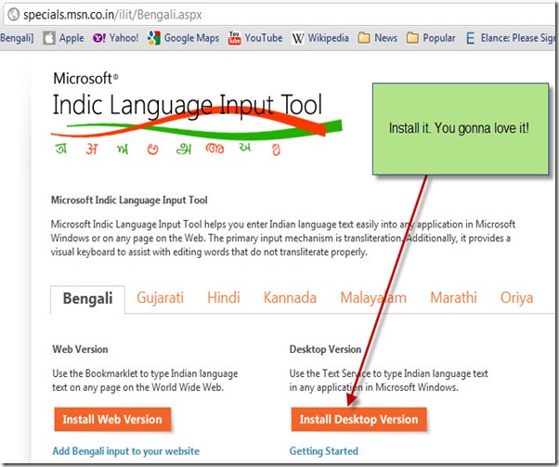Open the Yahoo! bookmark icon
The width and height of the screenshot is (559, 467).
pos(98,38)
